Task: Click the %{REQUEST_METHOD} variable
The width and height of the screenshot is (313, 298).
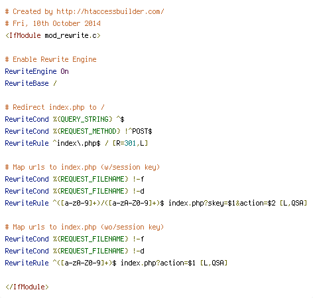Action: pyautogui.click(x=87, y=131)
